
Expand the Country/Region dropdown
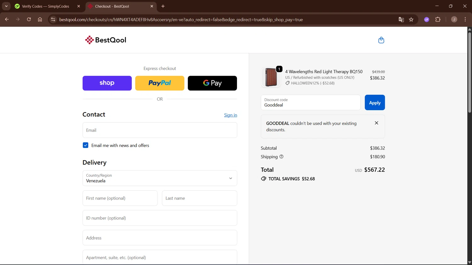160,178
